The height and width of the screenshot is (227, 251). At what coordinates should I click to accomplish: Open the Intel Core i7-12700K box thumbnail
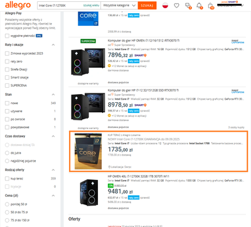(88, 151)
